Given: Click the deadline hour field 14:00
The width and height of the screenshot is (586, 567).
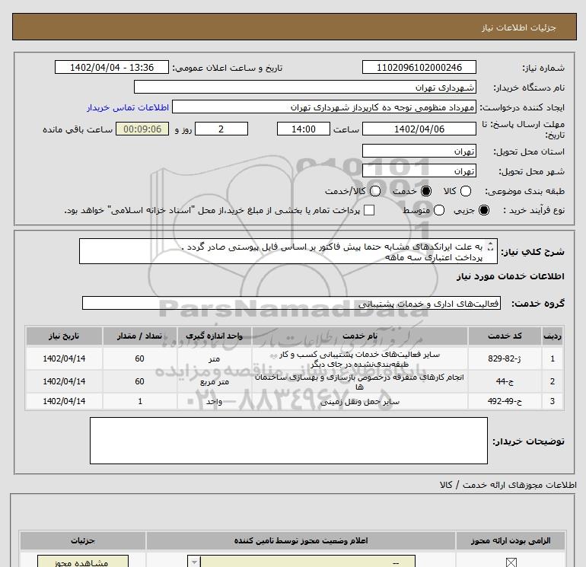Looking at the screenshot, I should click(x=304, y=129).
